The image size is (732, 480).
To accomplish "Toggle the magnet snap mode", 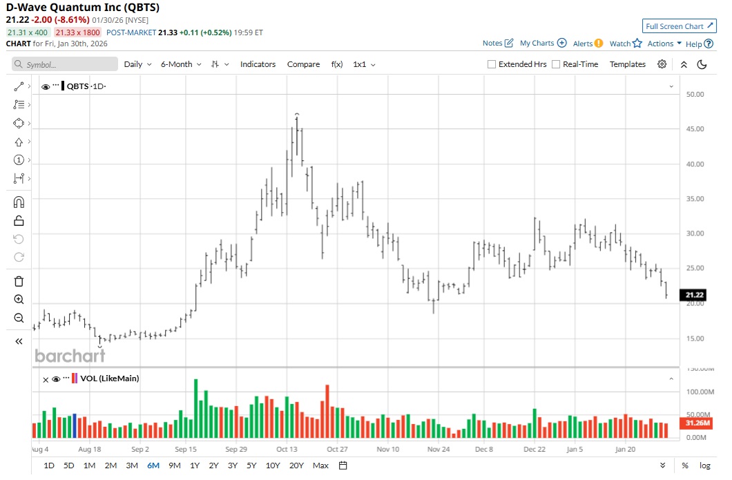I will [x=19, y=202].
